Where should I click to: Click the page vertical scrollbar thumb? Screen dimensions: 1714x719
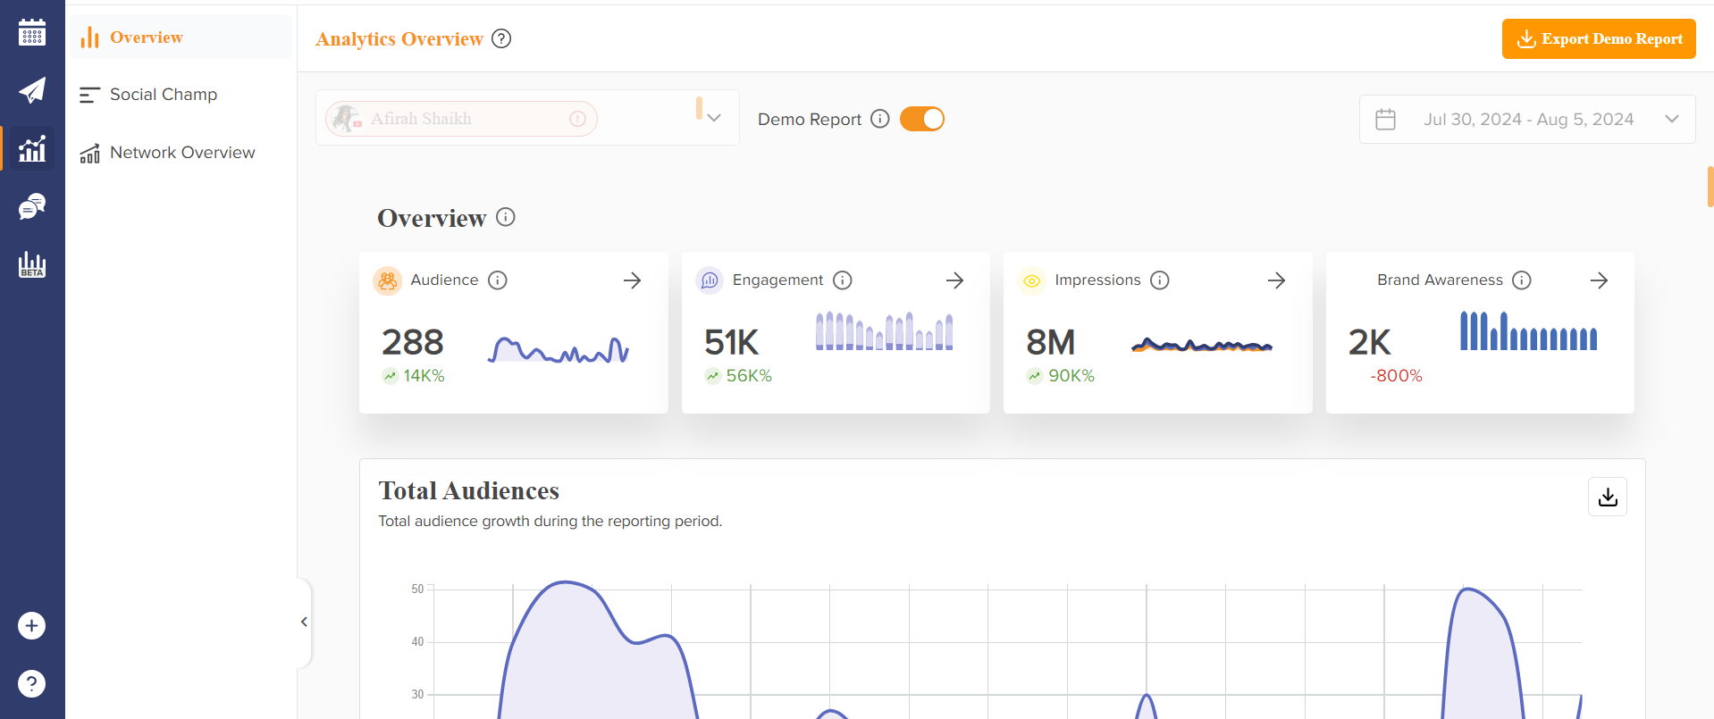tap(1710, 186)
